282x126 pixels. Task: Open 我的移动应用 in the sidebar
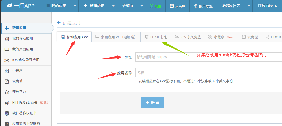click(x=22, y=39)
